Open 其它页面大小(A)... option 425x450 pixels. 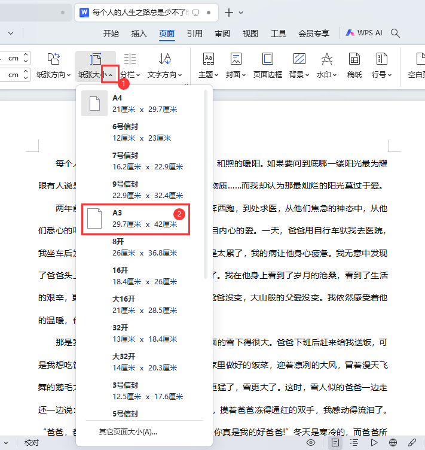[128, 432]
